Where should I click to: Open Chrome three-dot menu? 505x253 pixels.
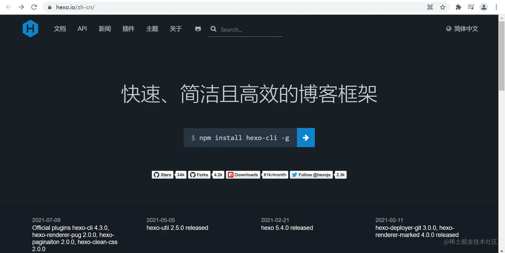pos(496,7)
